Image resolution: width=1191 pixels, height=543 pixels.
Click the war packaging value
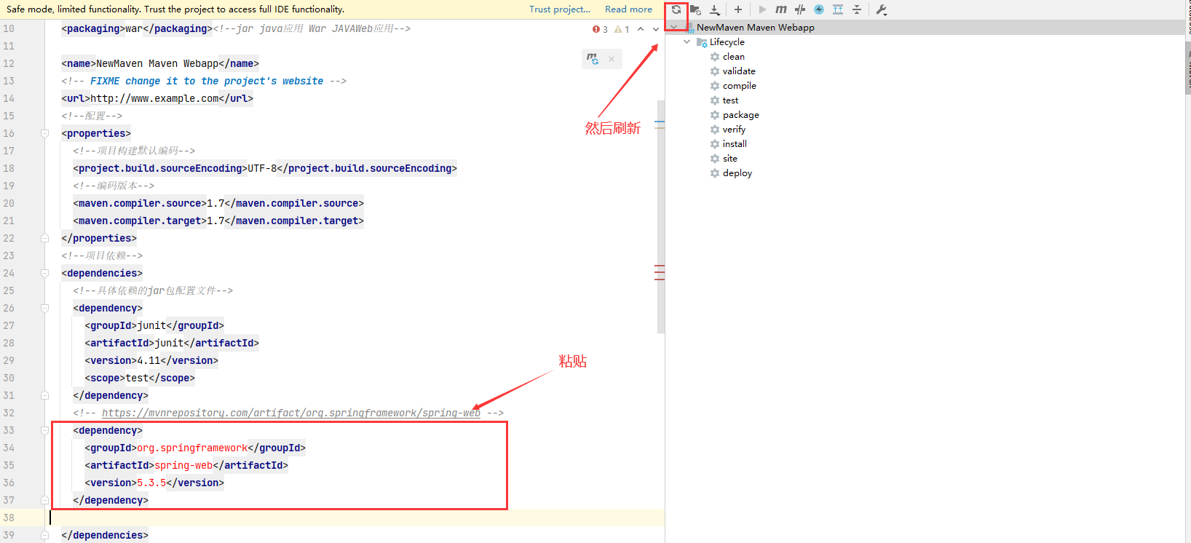coord(134,28)
